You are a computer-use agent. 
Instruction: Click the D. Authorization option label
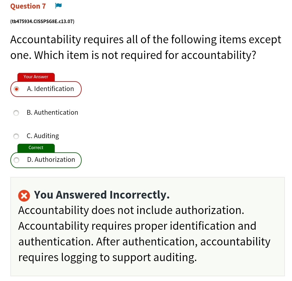point(51,160)
